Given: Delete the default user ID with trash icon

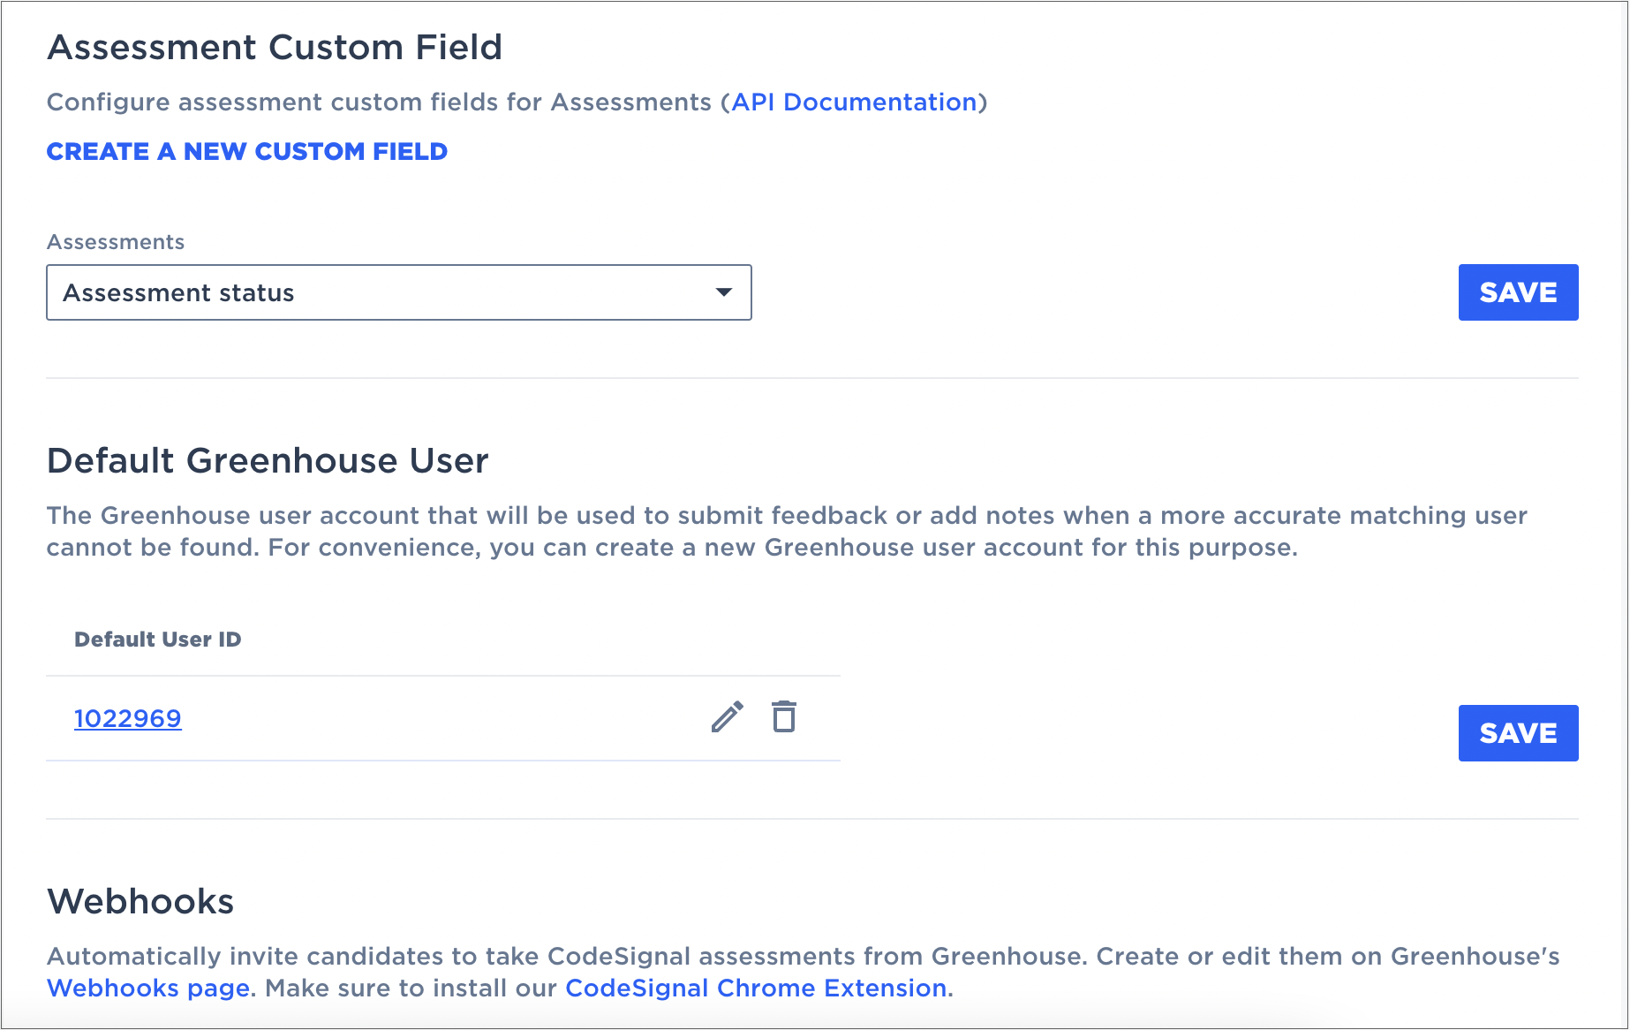Looking at the screenshot, I should point(784,716).
